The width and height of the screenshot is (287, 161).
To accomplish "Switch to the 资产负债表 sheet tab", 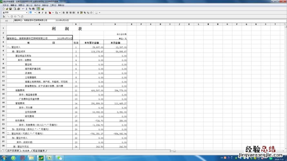I will pos(13,151).
